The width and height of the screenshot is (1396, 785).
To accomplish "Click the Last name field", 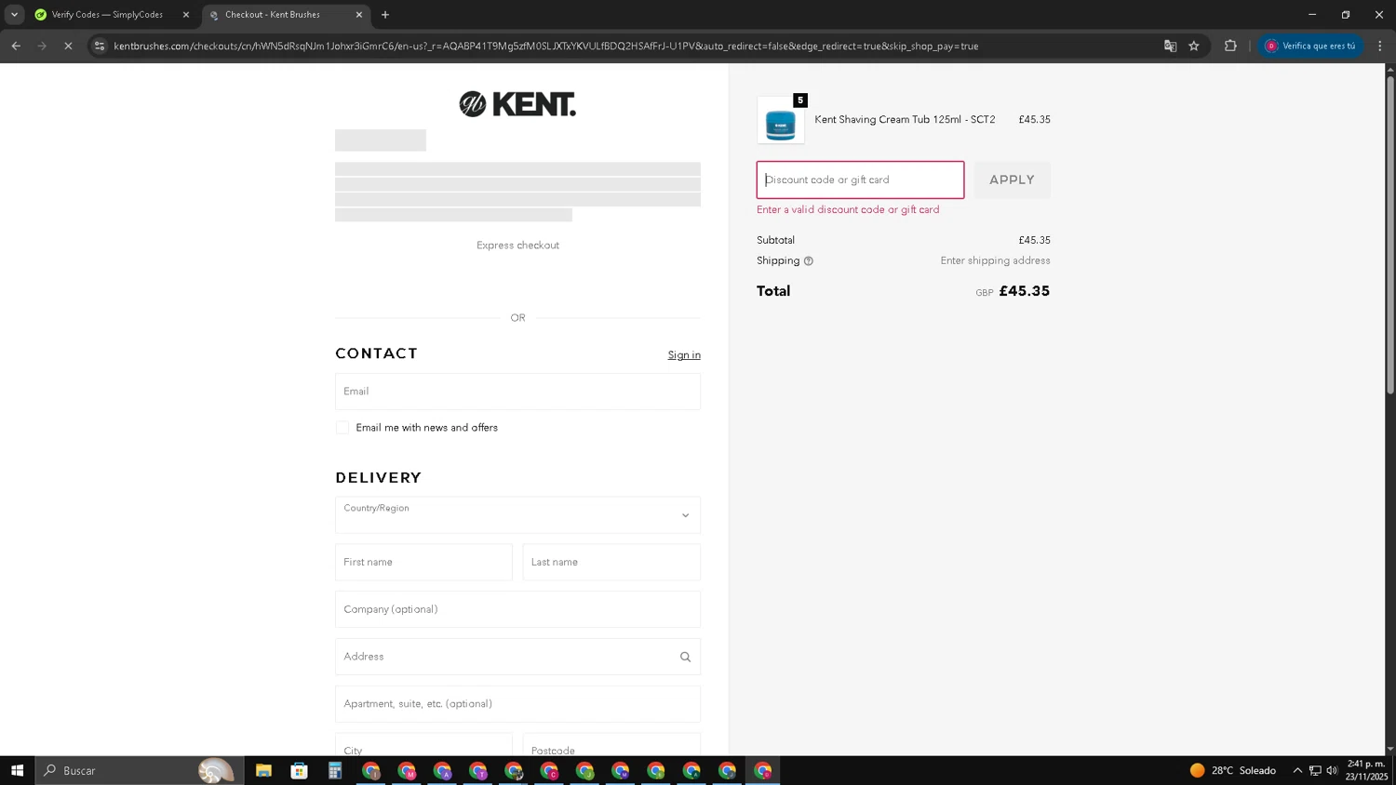I will (611, 562).
